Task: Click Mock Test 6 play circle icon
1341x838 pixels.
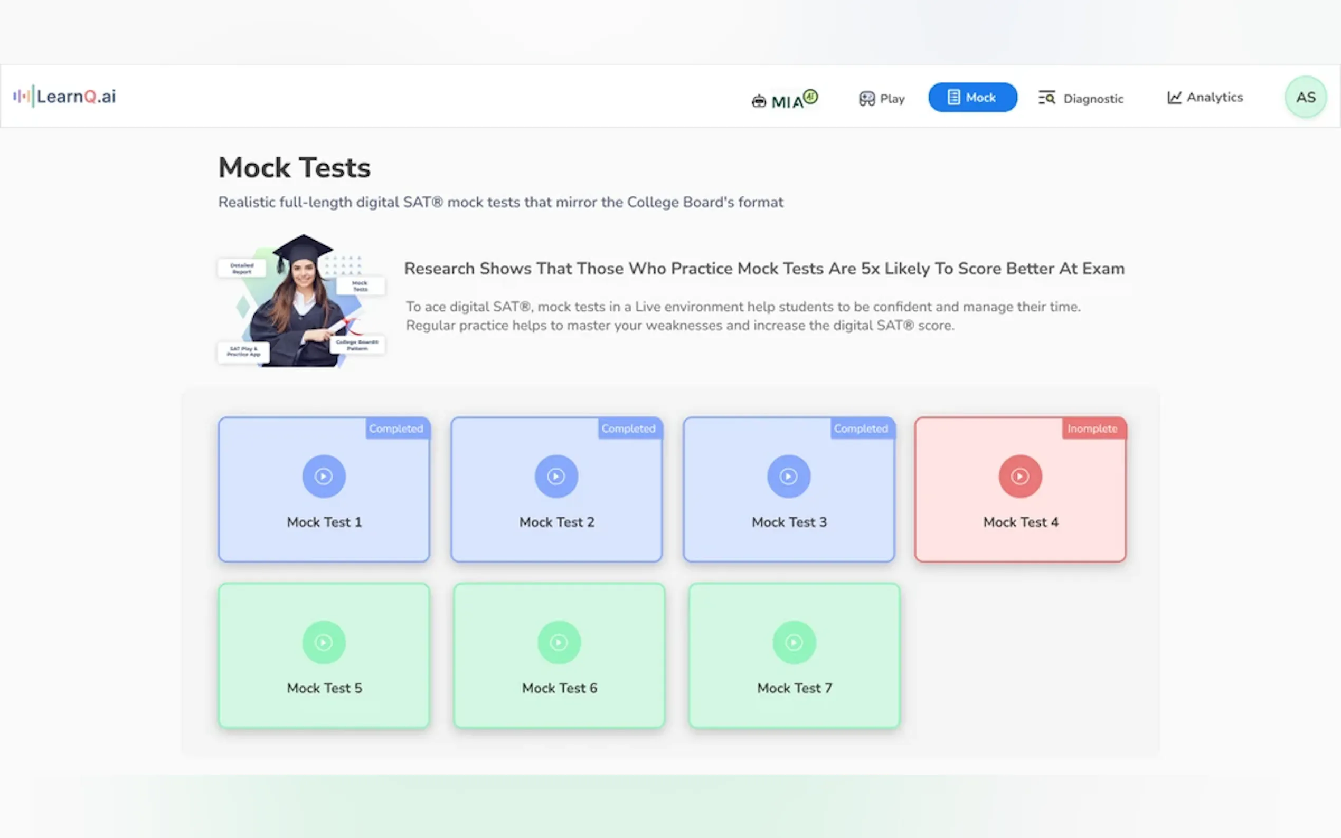Action: (559, 642)
